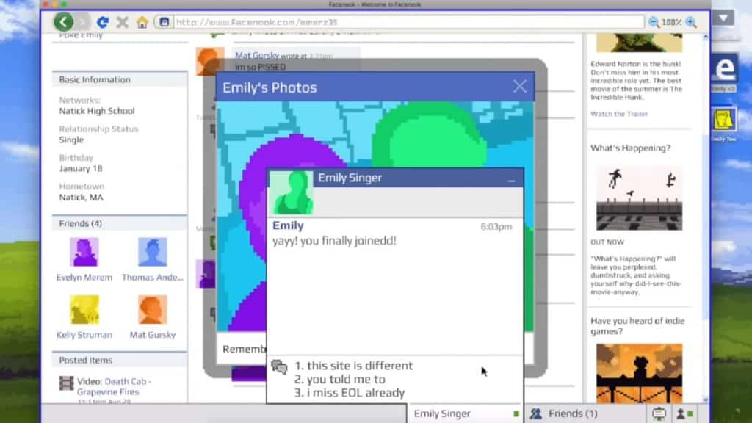Open the Watch the Trailer link
Screen dimensions: 752x423
618,114
